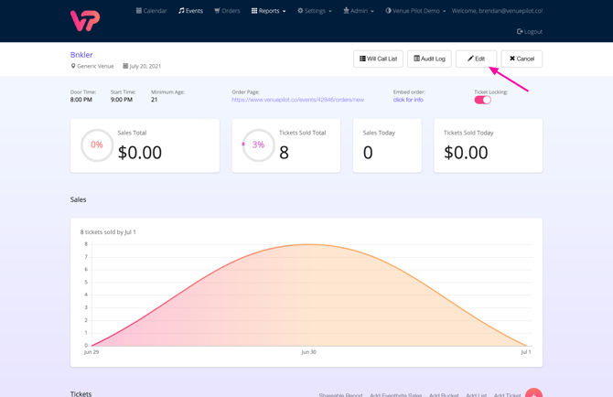Click the Logout link
Viewport: 613px width, 397px height.
click(x=530, y=31)
